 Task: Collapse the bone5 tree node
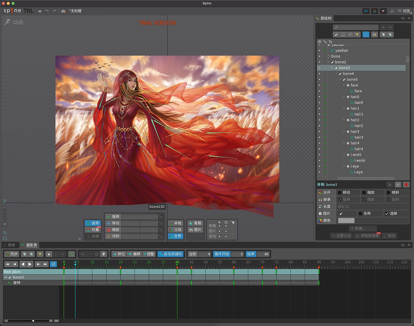340,79
